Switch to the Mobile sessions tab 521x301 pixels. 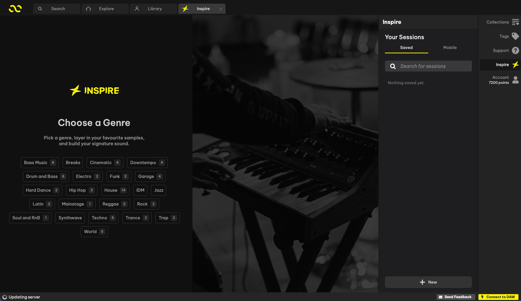coord(450,48)
